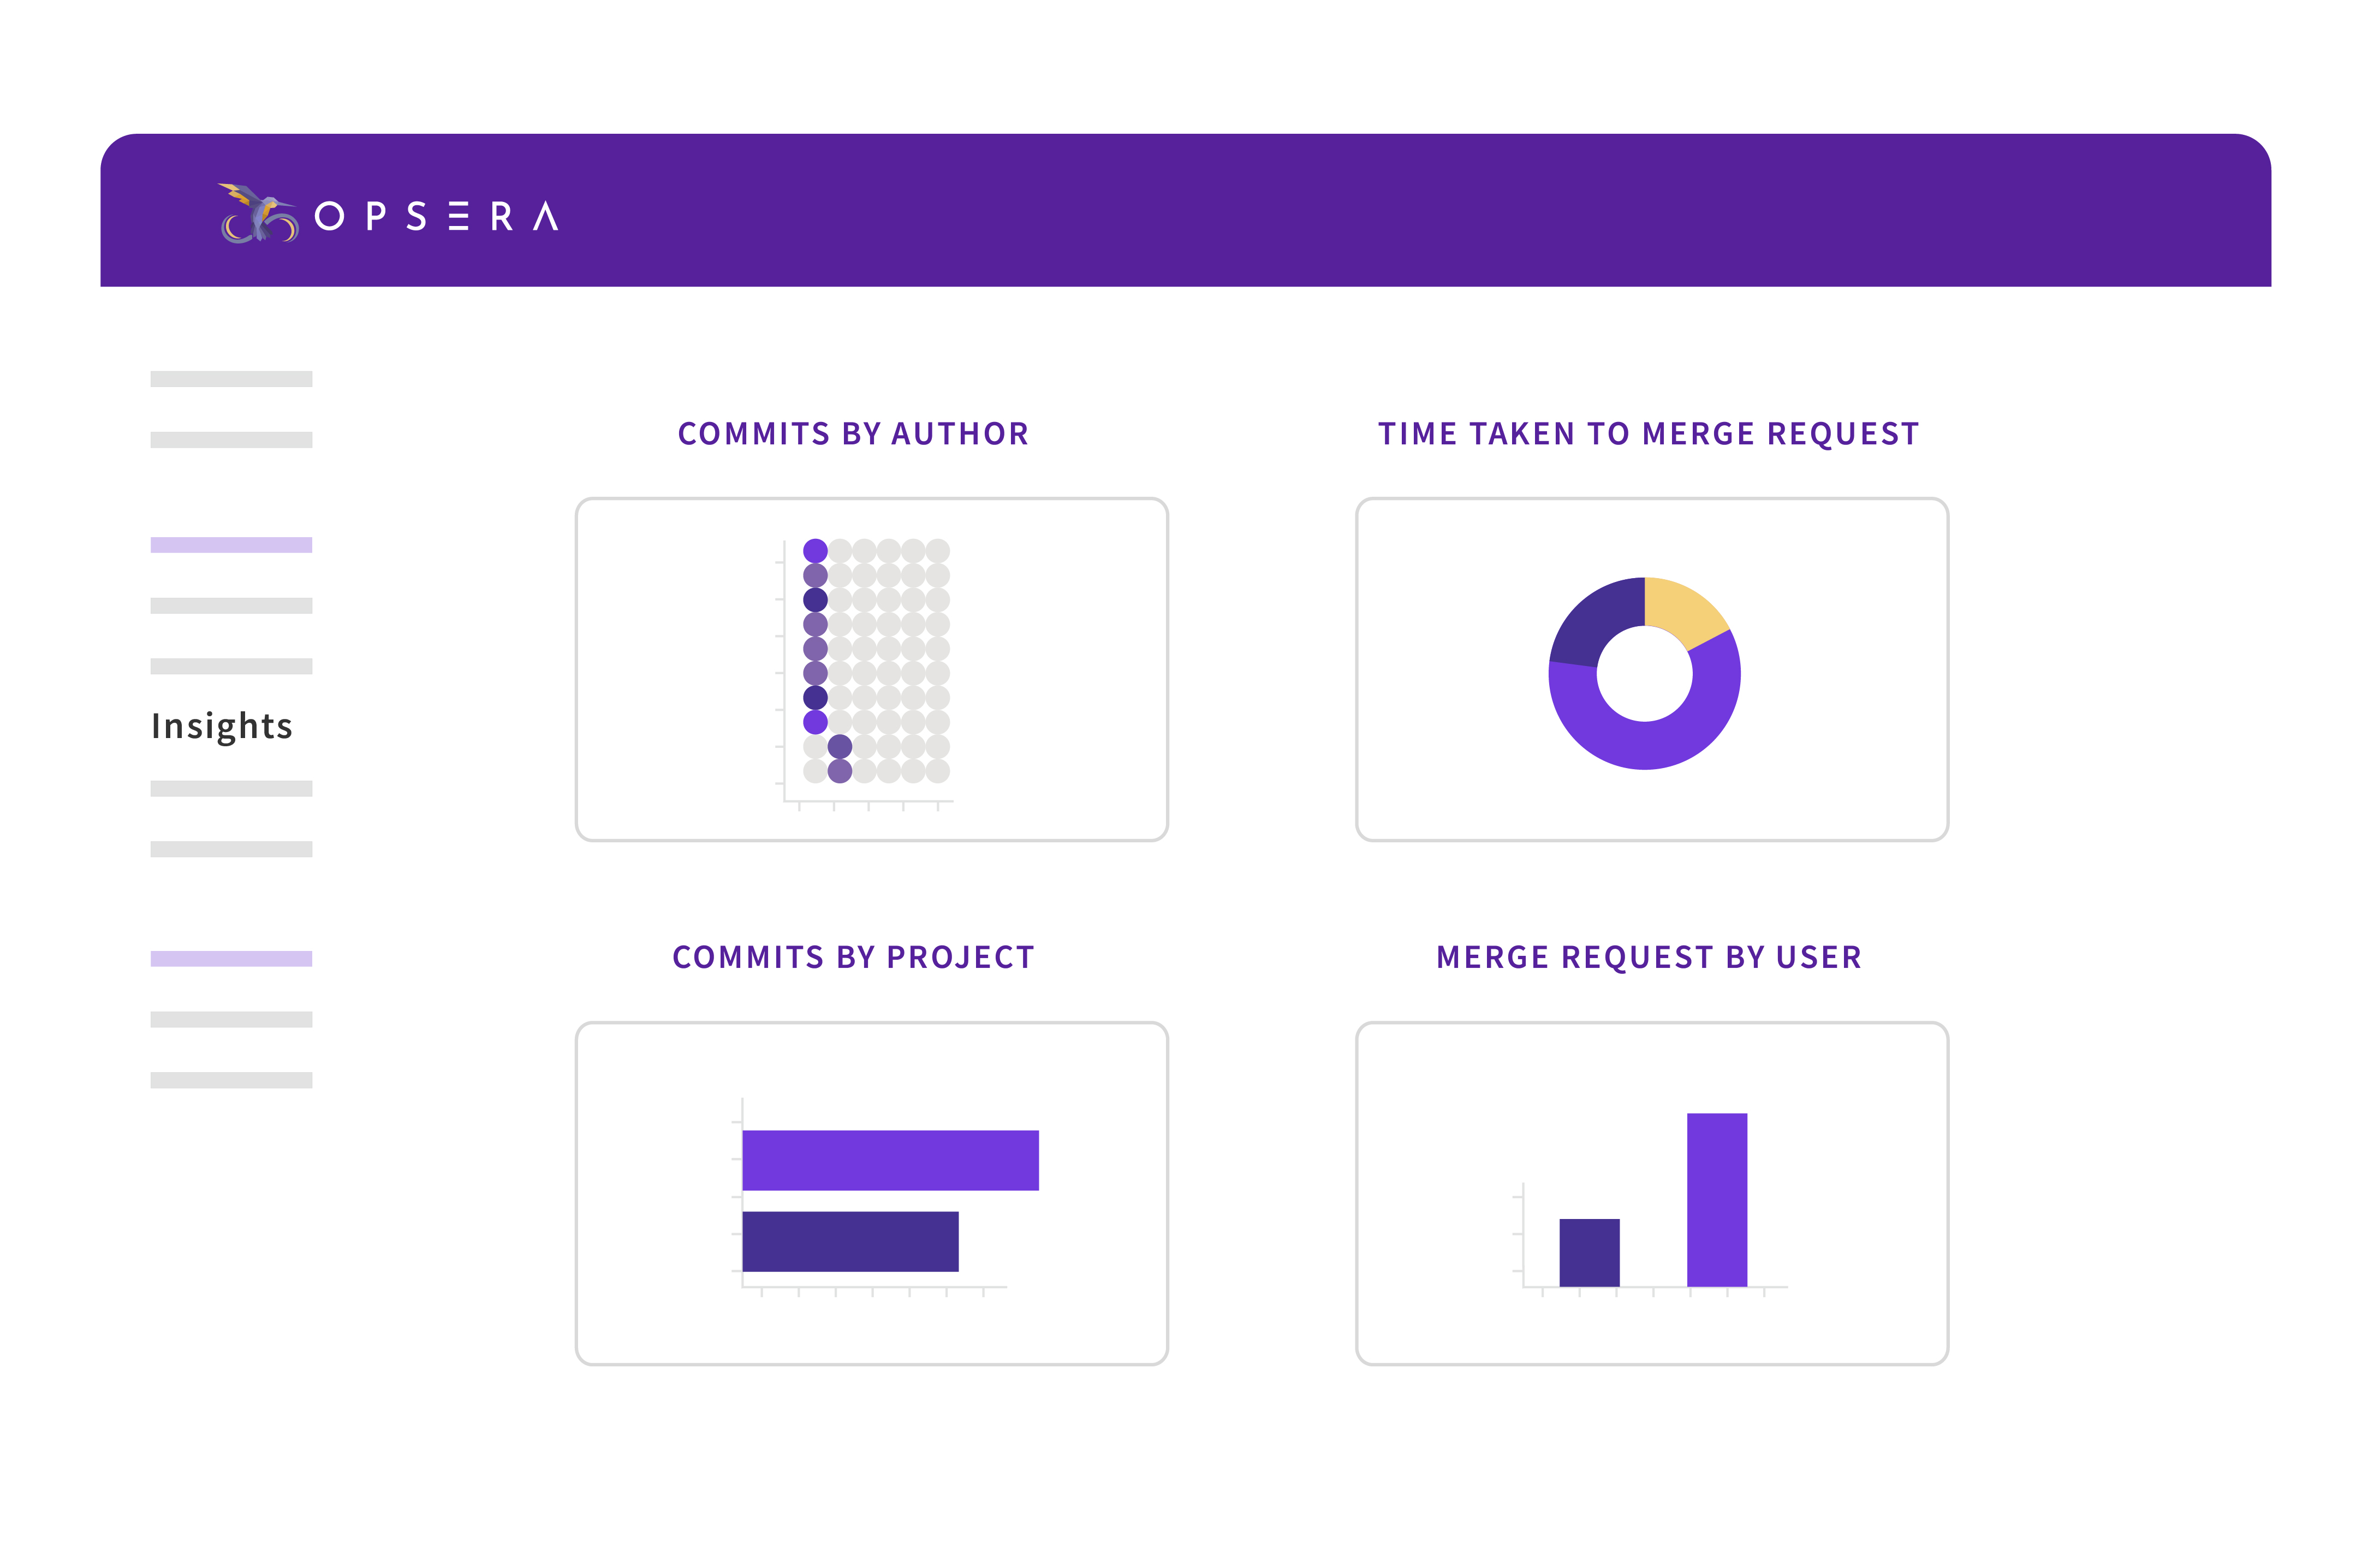Click the topmost gray sidebar placeholder item

[231, 379]
